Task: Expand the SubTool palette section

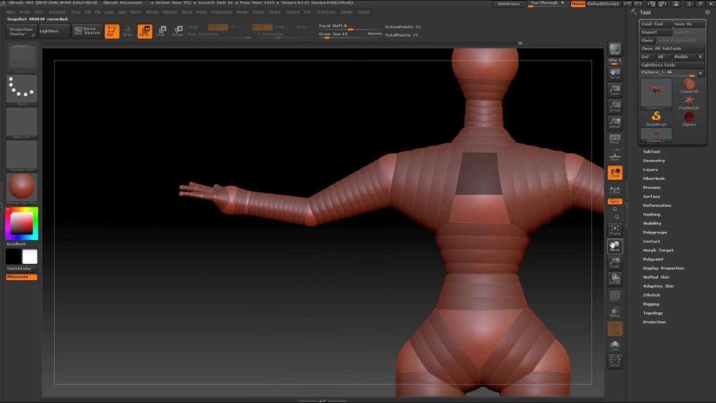Action: 651,152
